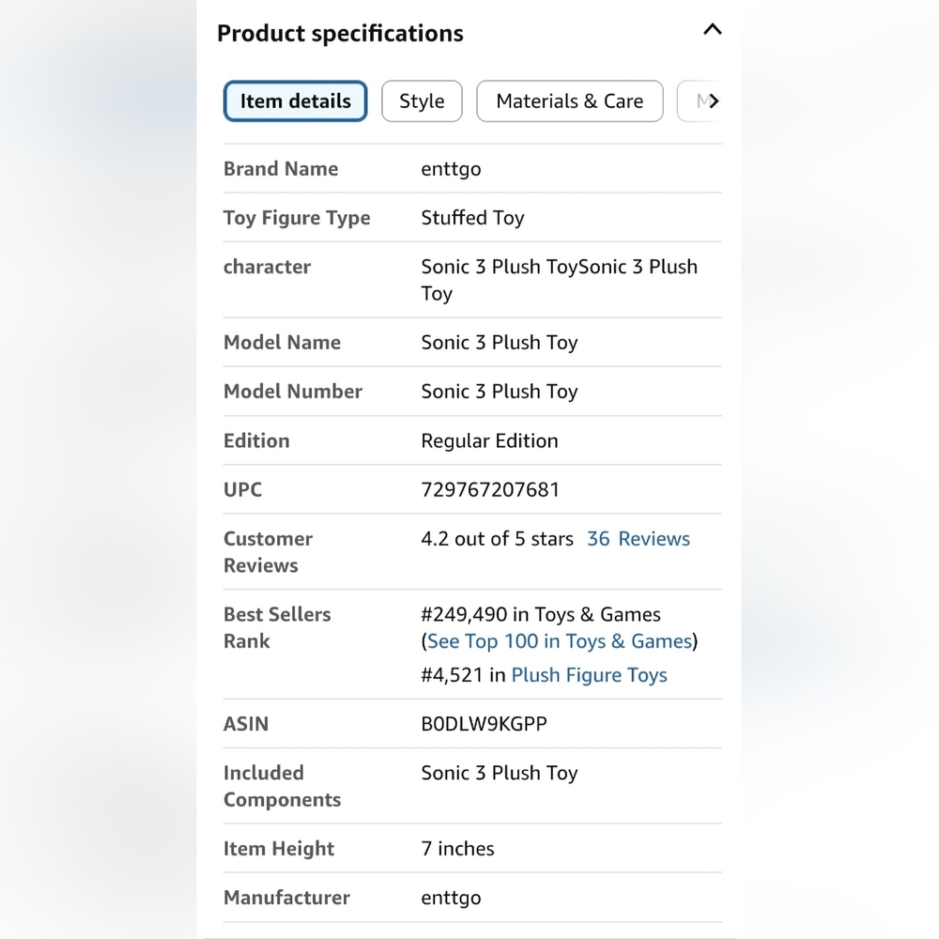Click the Included Components row label
This screenshot has height=939, width=939.
[x=282, y=786]
